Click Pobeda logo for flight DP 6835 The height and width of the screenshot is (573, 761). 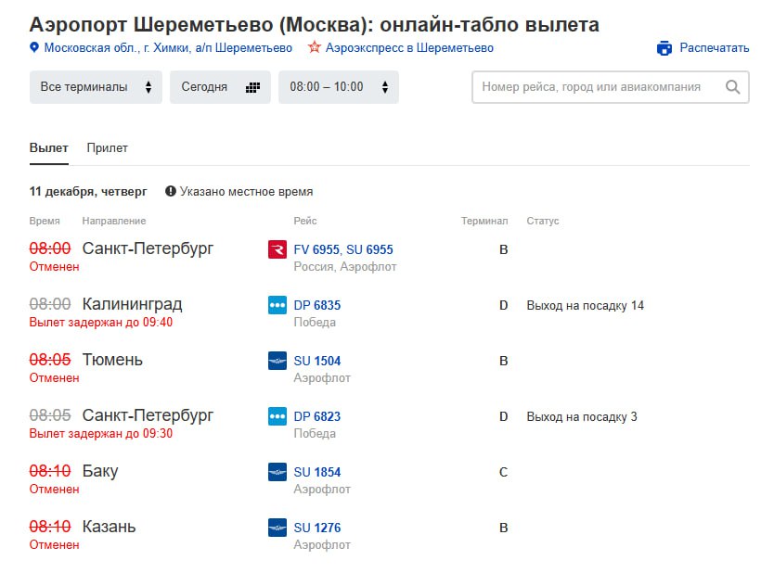click(x=277, y=305)
